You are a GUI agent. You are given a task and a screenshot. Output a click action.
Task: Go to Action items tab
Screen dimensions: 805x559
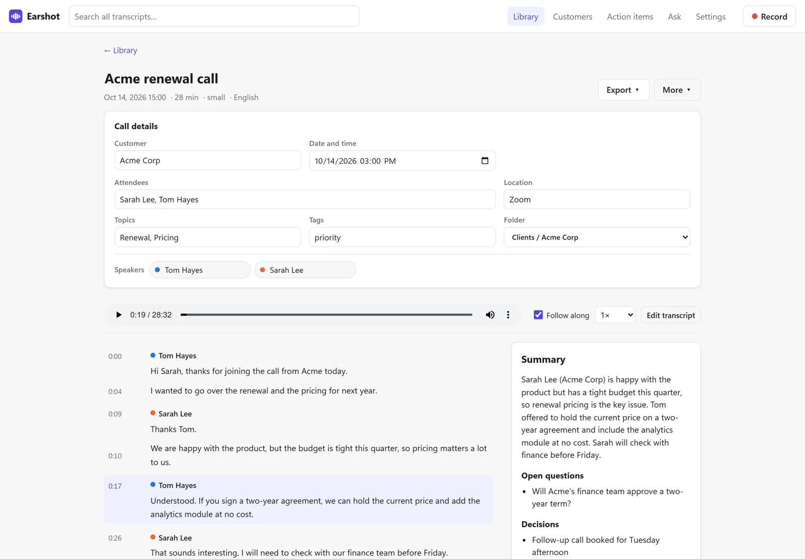(630, 17)
